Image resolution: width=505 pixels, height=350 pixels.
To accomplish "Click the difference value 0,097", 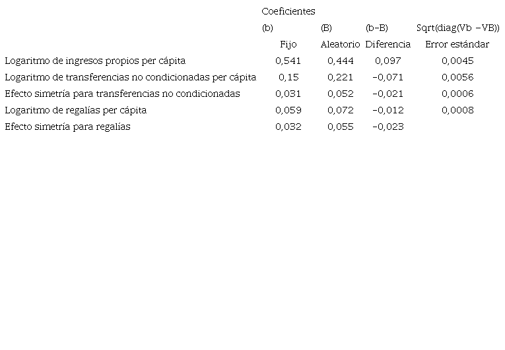I will [387, 61].
